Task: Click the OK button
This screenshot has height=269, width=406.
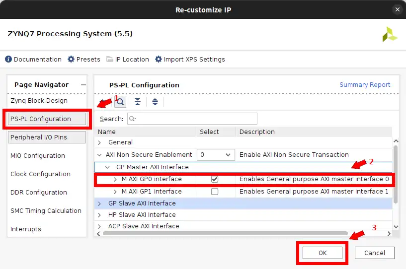Action: (x=323, y=253)
